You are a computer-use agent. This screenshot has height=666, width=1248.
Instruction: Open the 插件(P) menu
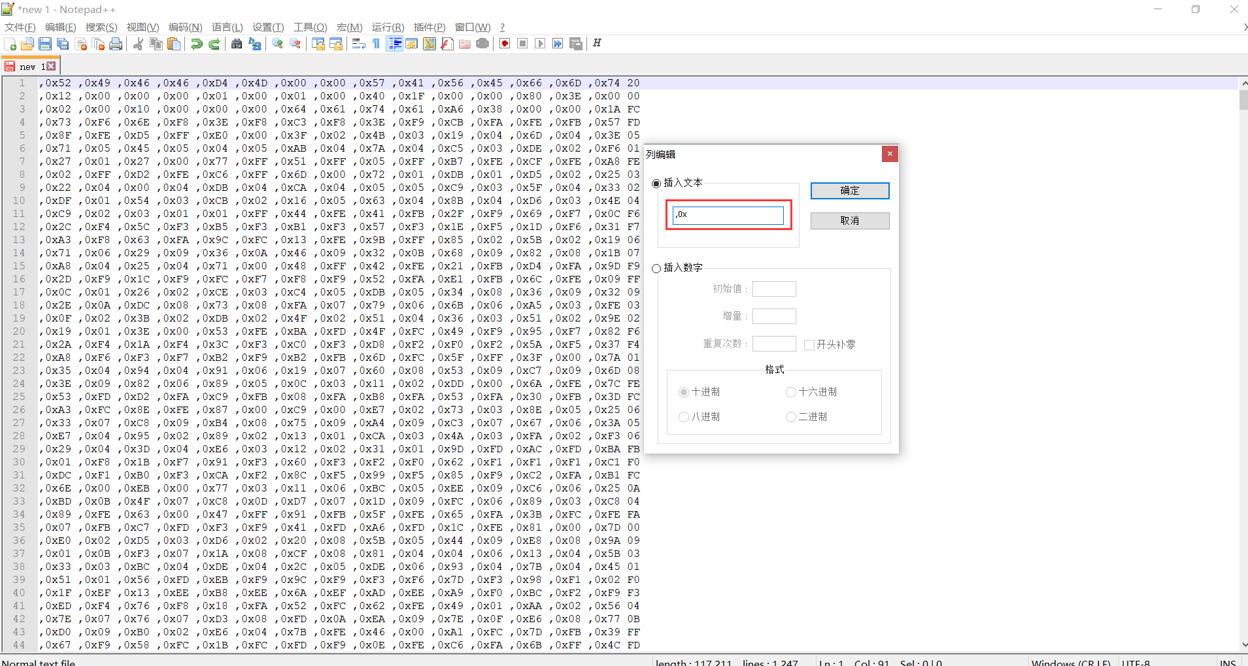(429, 27)
